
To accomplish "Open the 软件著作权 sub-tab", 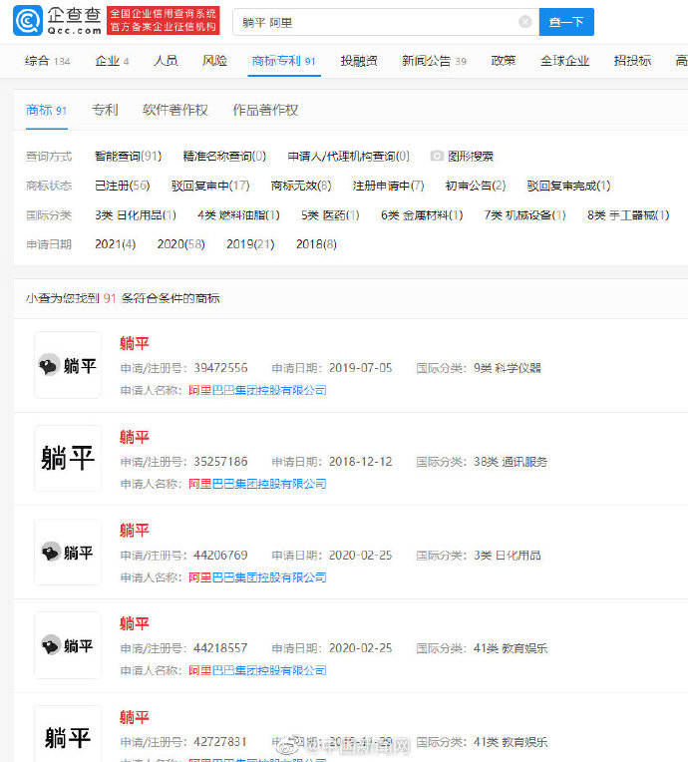I will (x=174, y=110).
